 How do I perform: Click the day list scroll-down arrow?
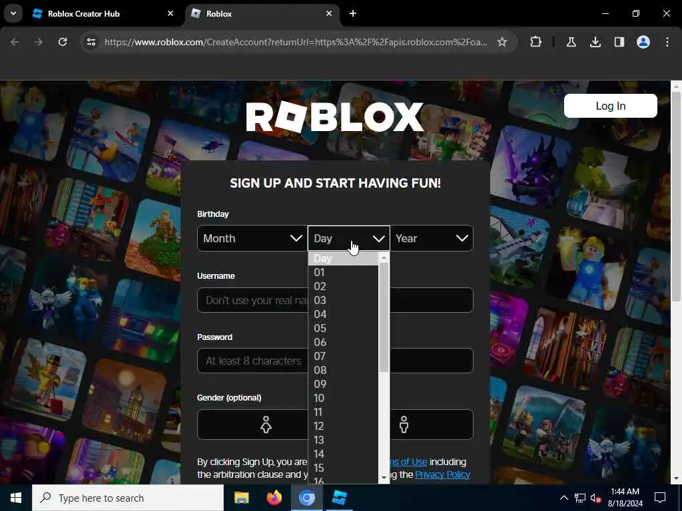[384, 478]
